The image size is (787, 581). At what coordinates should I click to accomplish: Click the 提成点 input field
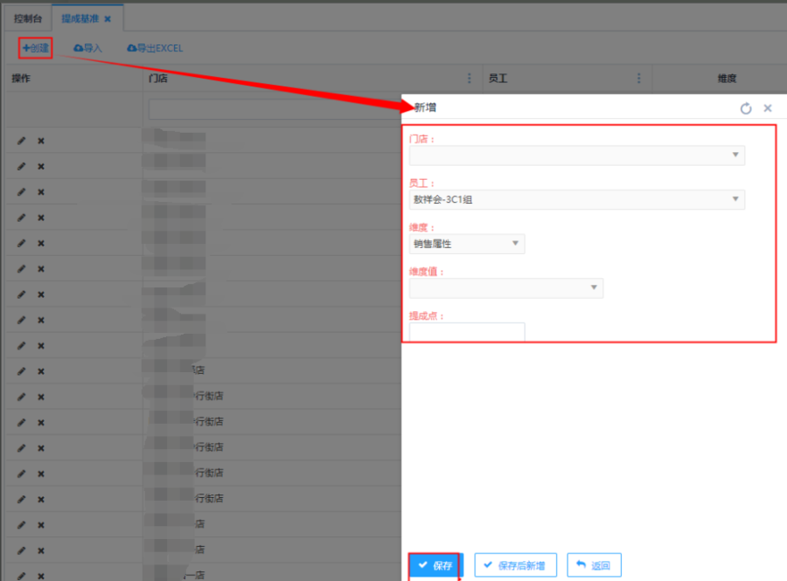pyautogui.click(x=467, y=332)
